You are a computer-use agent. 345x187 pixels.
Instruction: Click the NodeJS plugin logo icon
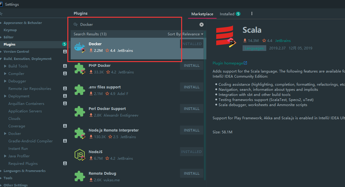pos(80,155)
